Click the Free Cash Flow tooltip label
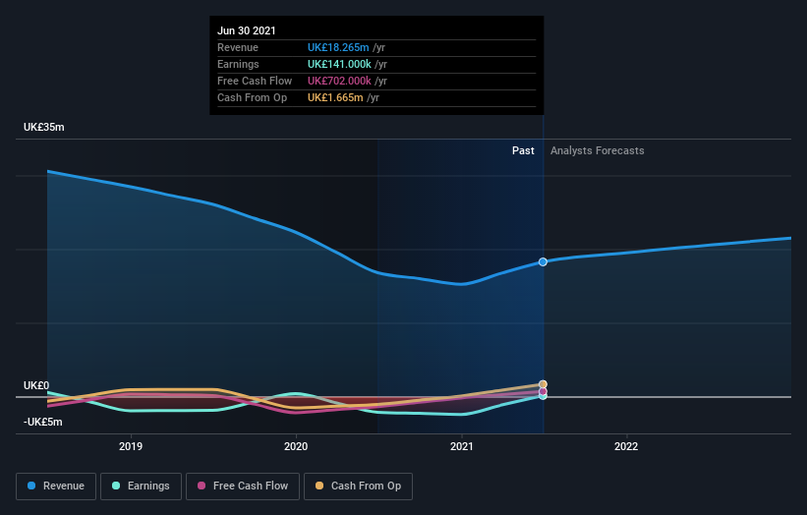The image size is (807, 515). (255, 81)
